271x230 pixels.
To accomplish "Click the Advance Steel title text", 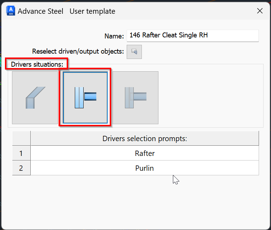I will coord(41,11).
